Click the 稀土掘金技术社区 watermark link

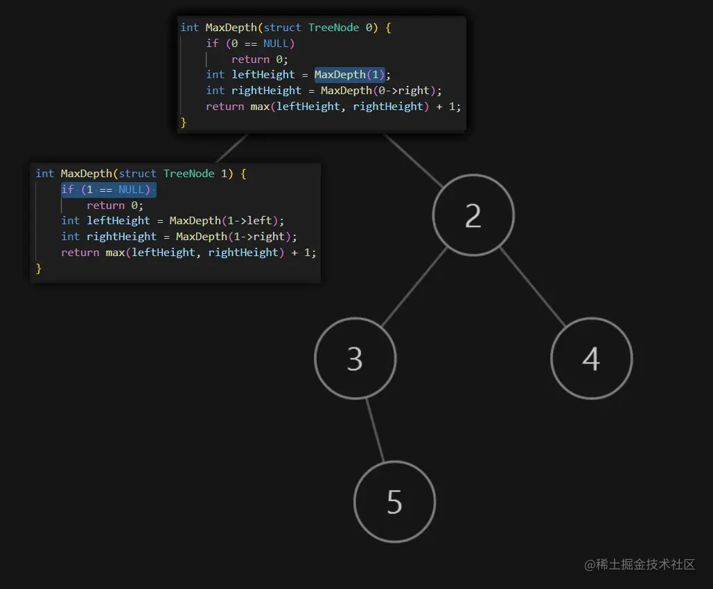click(642, 565)
